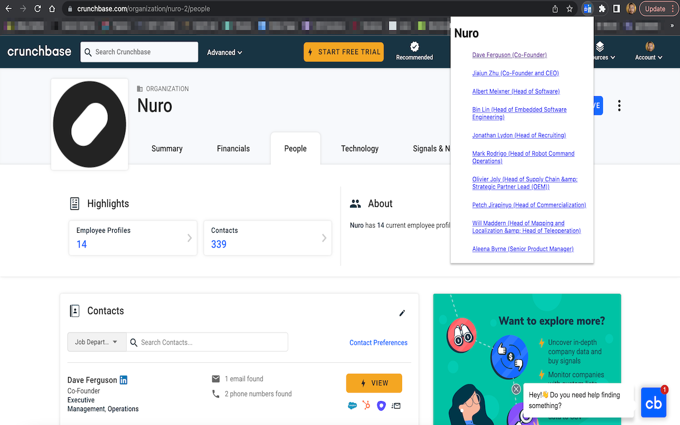Follow the Jiajun Zhu Co-Founder link
Image resolution: width=680 pixels, height=425 pixels.
tap(515, 73)
